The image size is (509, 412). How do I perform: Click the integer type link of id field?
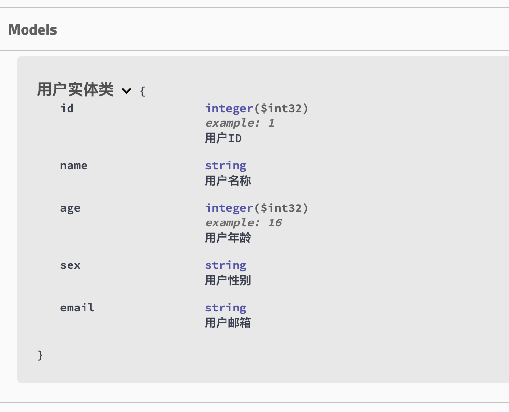(229, 108)
